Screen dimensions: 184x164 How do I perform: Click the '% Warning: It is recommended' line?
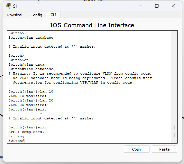coord(80,73)
